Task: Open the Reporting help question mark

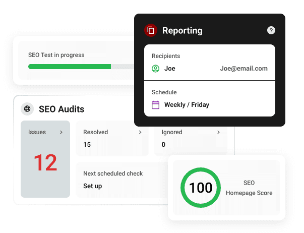Action: (x=271, y=30)
